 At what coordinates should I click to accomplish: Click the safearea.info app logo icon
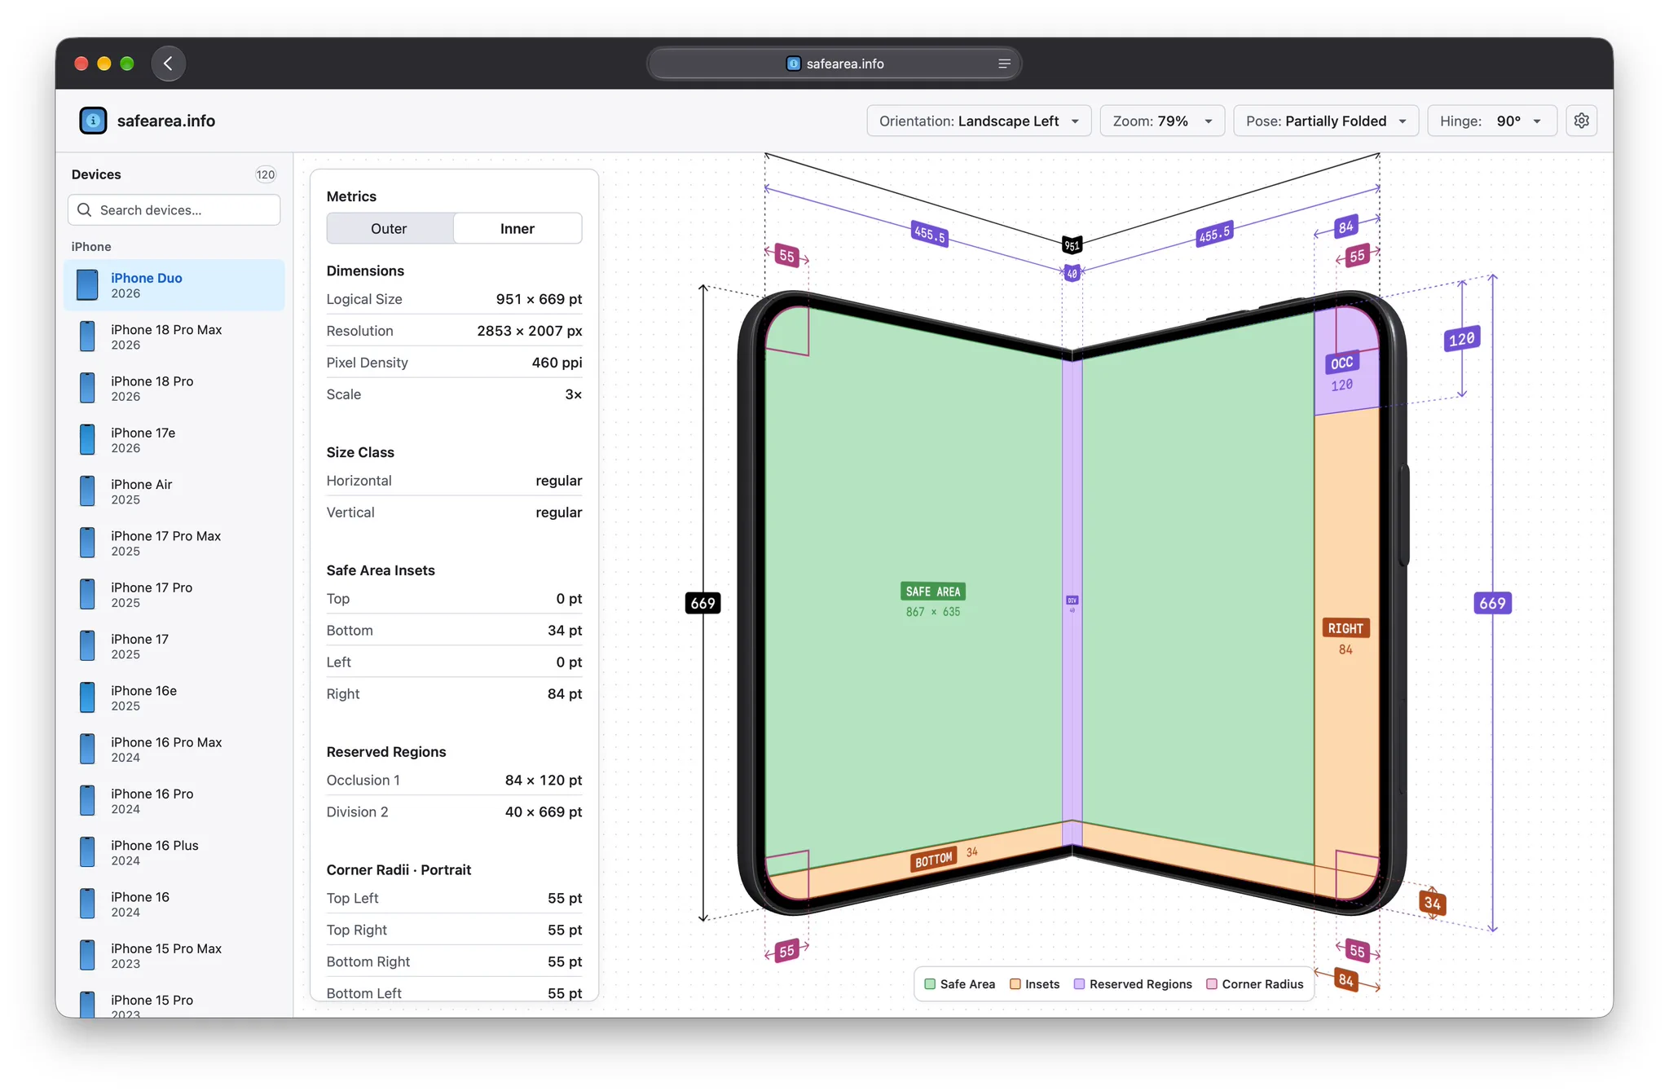click(93, 121)
